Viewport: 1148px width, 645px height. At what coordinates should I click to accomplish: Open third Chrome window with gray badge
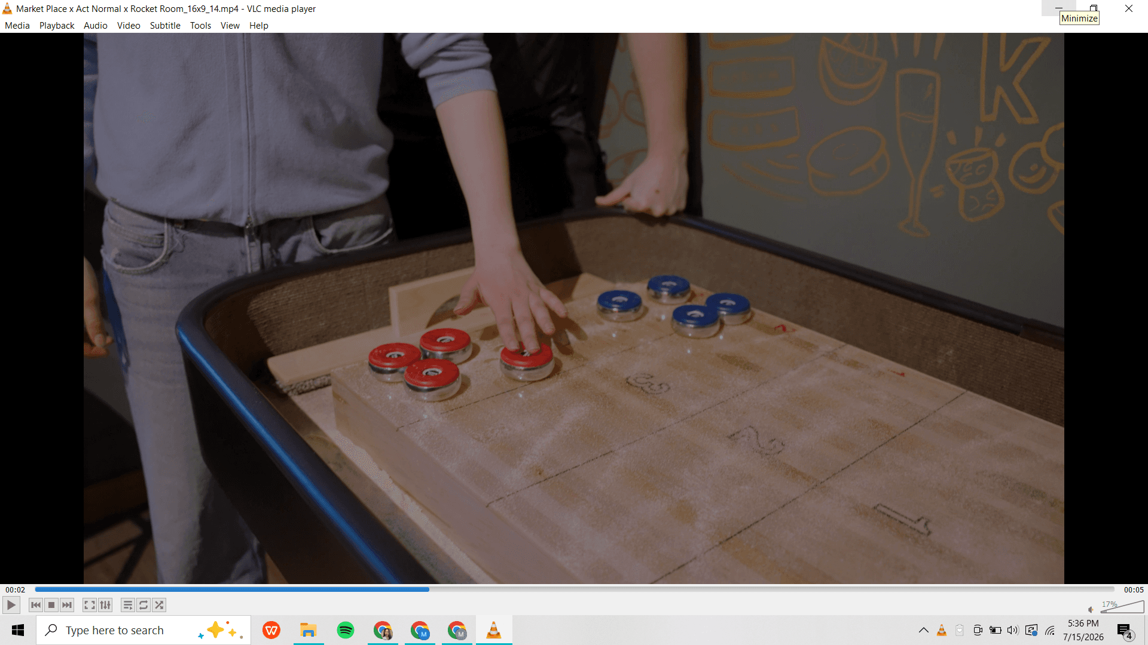pos(457,630)
